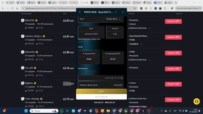Switch to the 'Use C' browser tab
The height and width of the screenshot is (114, 203).
[158, 3]
